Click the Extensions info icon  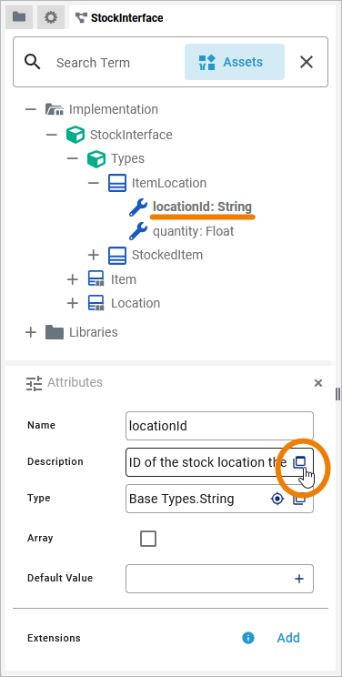248,638
